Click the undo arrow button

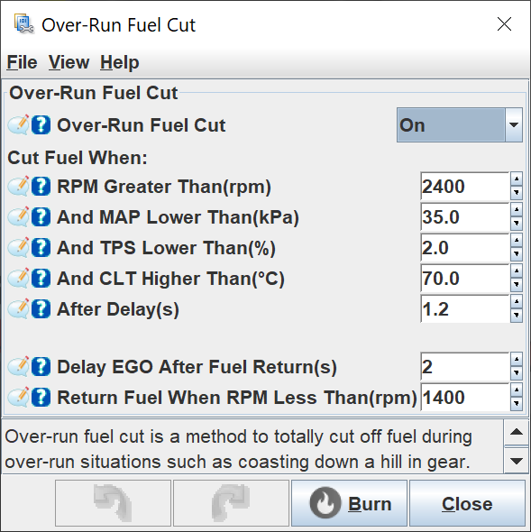click(x=113, y=503)
